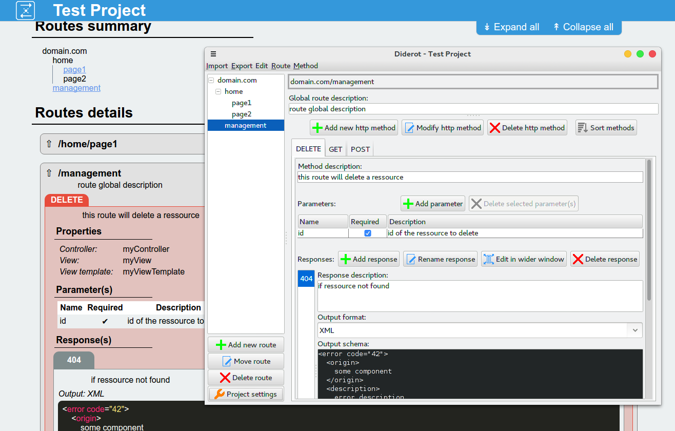Click the Required column header in parameters table
The height and width of the screenshot is (431, 675).
coord(368,222)
